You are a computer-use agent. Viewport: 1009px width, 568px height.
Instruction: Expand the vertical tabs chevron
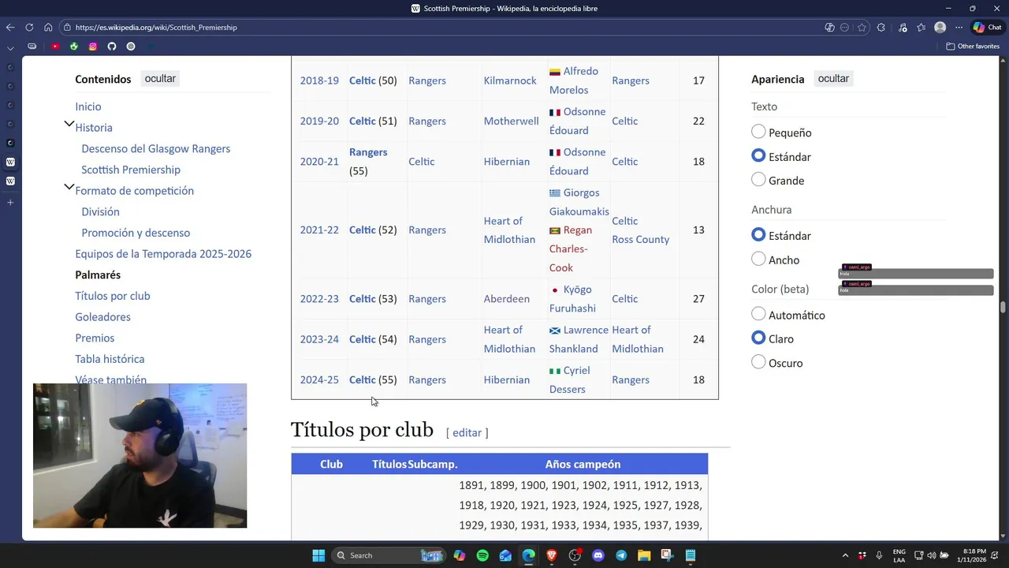pyautogui.click(x=10, y=47)
